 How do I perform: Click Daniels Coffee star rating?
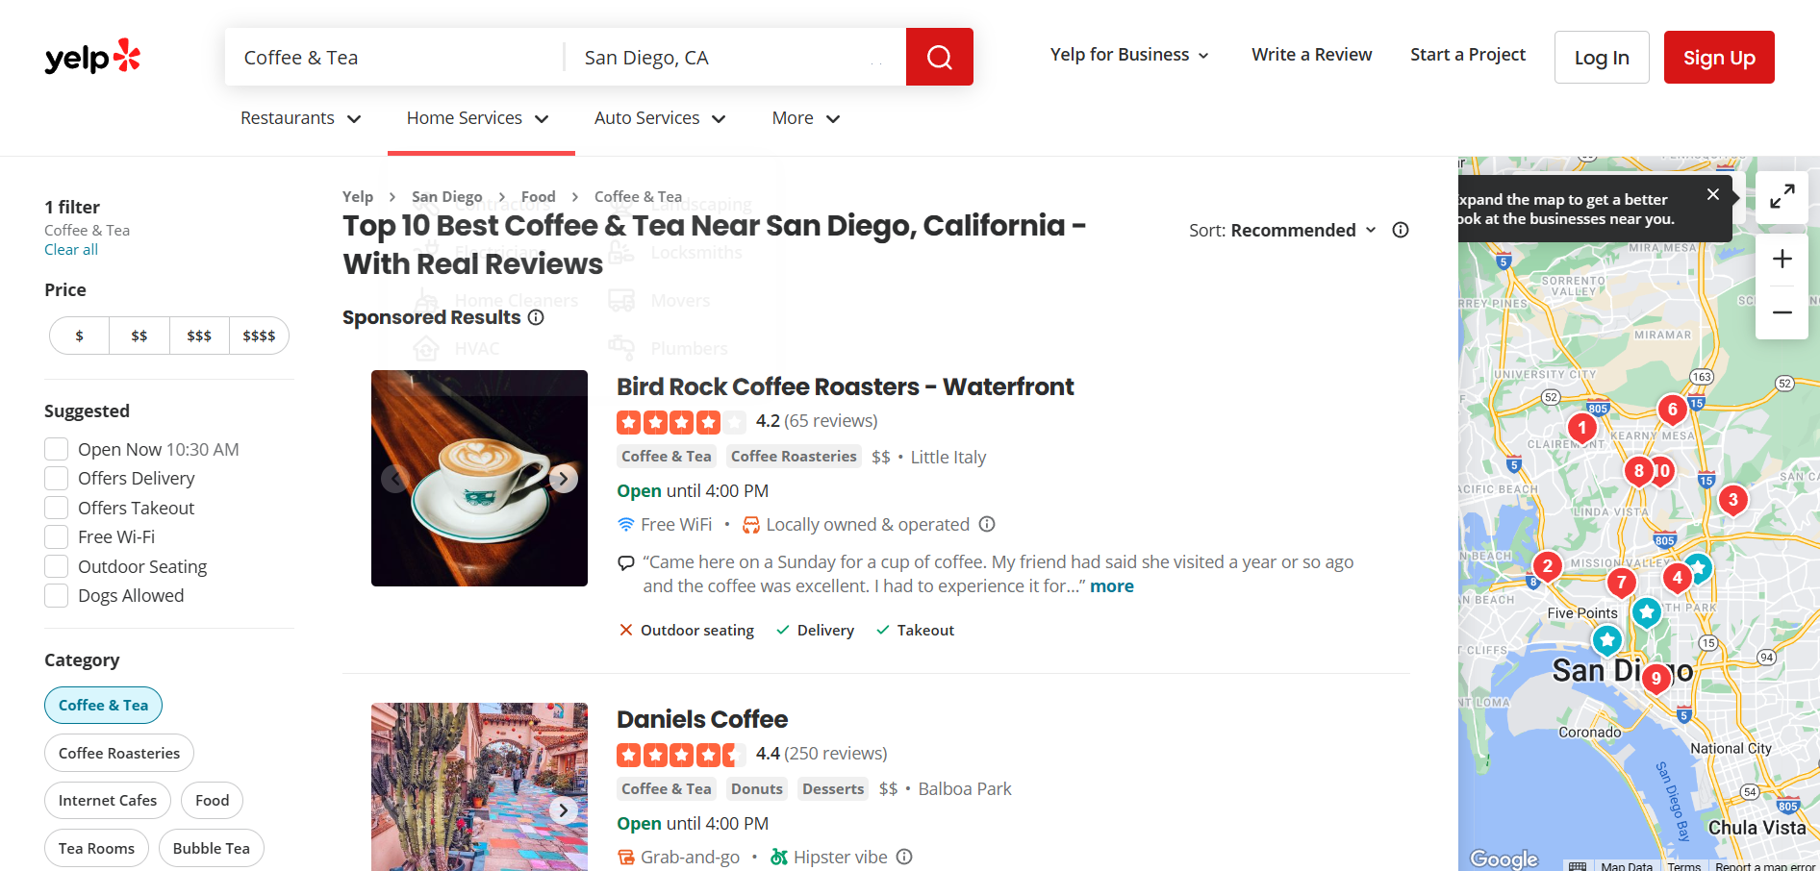coord(681,754)
